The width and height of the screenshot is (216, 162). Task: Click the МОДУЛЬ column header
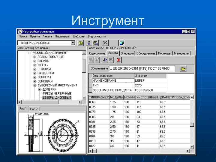(116, 97)
